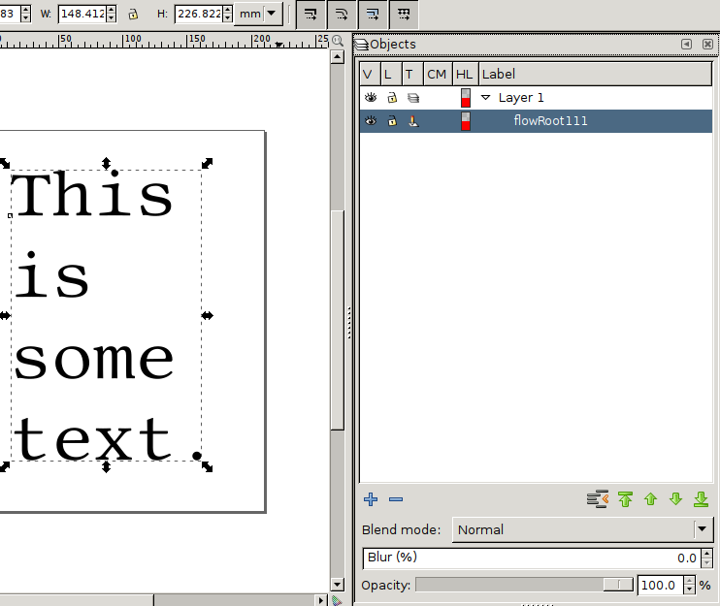Toggle width/height ratio lock in toolbar

[133, 14]
